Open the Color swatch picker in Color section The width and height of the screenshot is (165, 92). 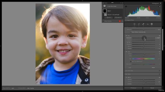pyautogui.click(x=153, y=68)
